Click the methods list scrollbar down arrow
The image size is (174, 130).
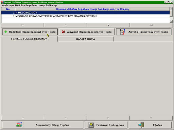tap(171, 21)
